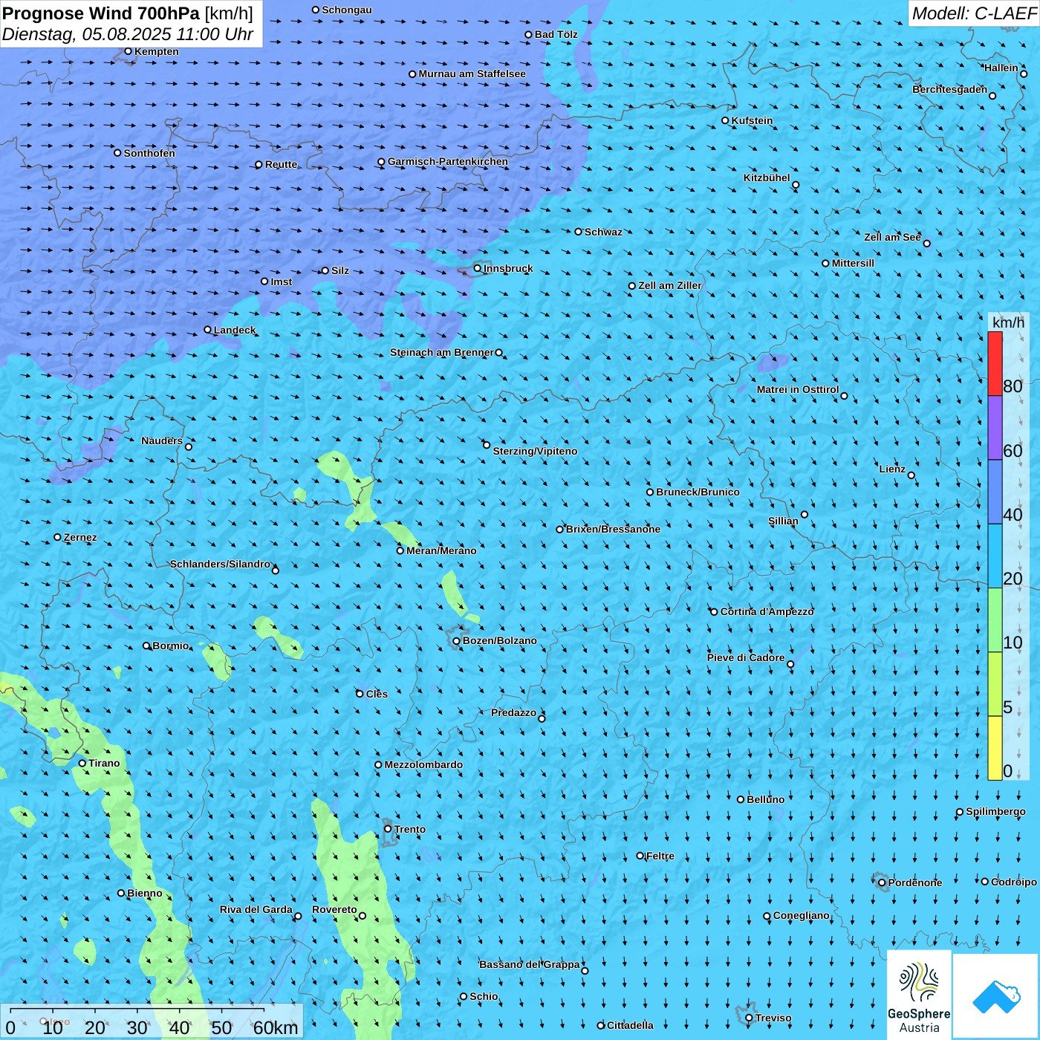The height and width of the screenshot is (1040, 1040).
Task: Click the Meran/Merano label
Action: 441,550
